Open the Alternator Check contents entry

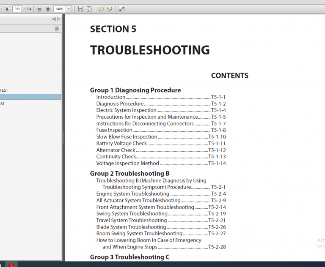116,150
